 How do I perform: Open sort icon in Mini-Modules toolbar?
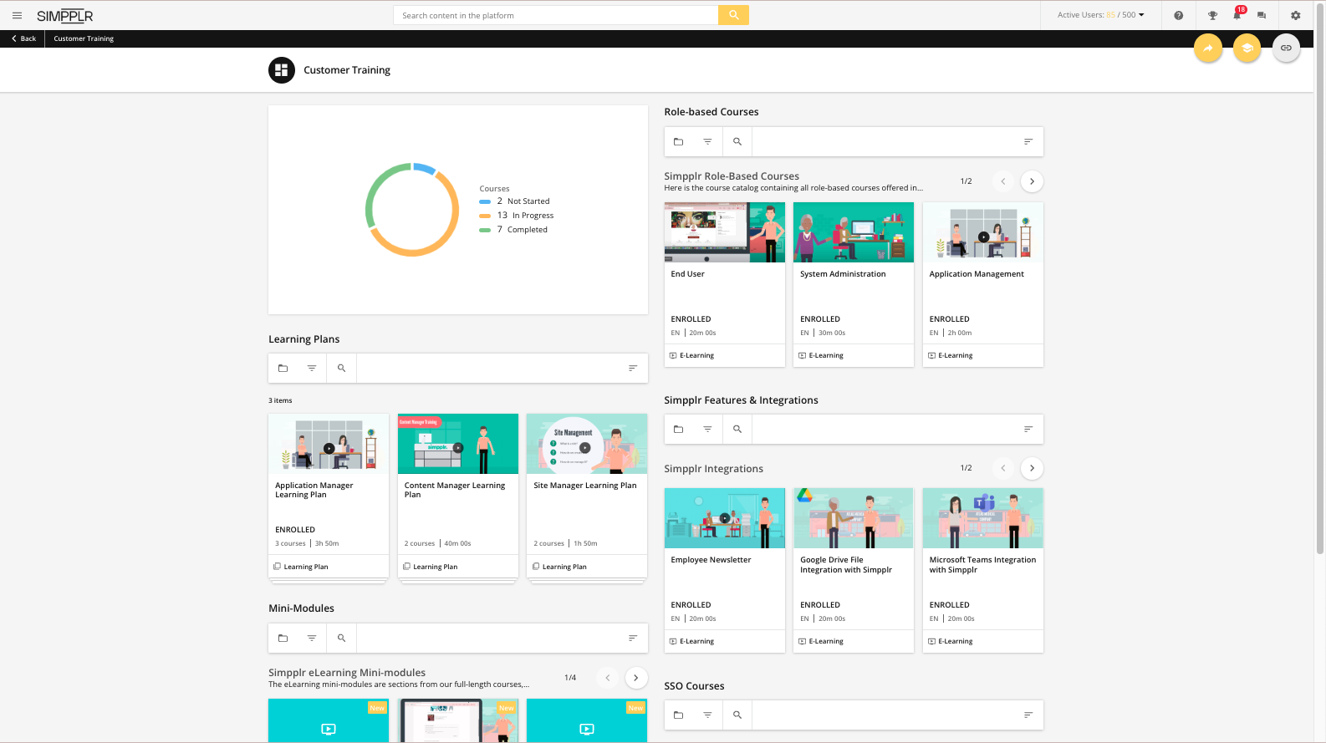(x=633, y=638)
